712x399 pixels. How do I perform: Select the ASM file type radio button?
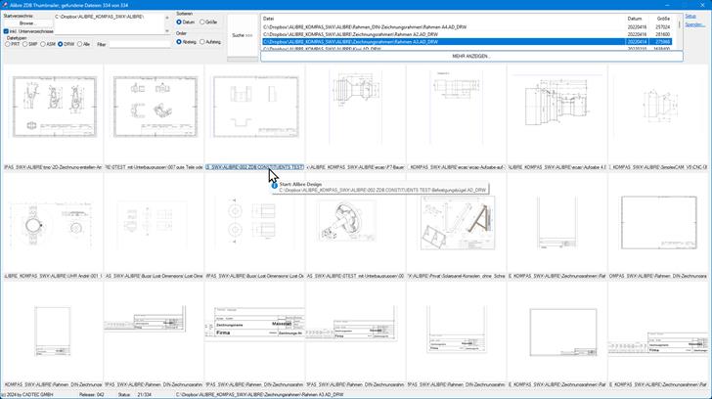(x=43, y=44)
